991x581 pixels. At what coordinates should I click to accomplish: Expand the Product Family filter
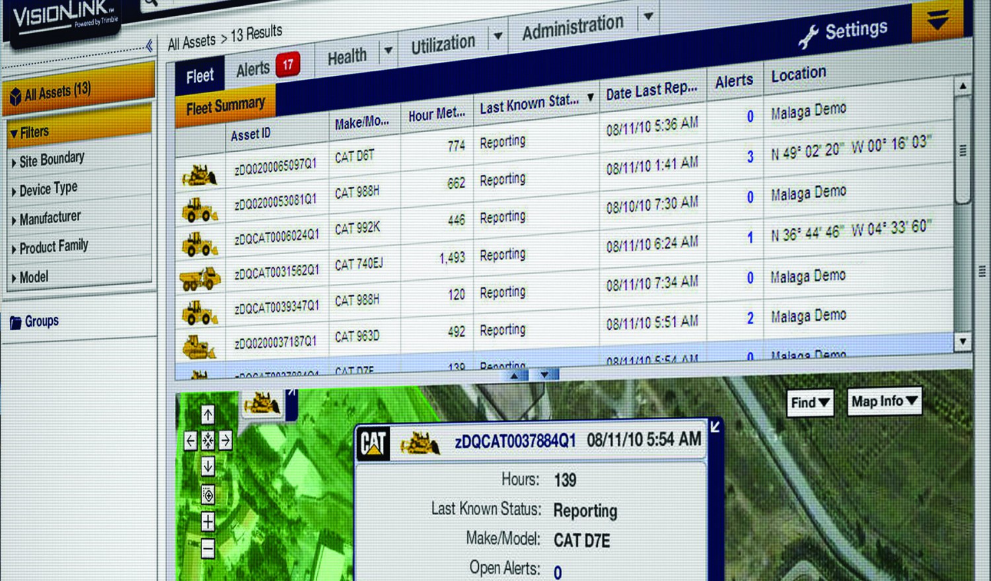[14, 249]
